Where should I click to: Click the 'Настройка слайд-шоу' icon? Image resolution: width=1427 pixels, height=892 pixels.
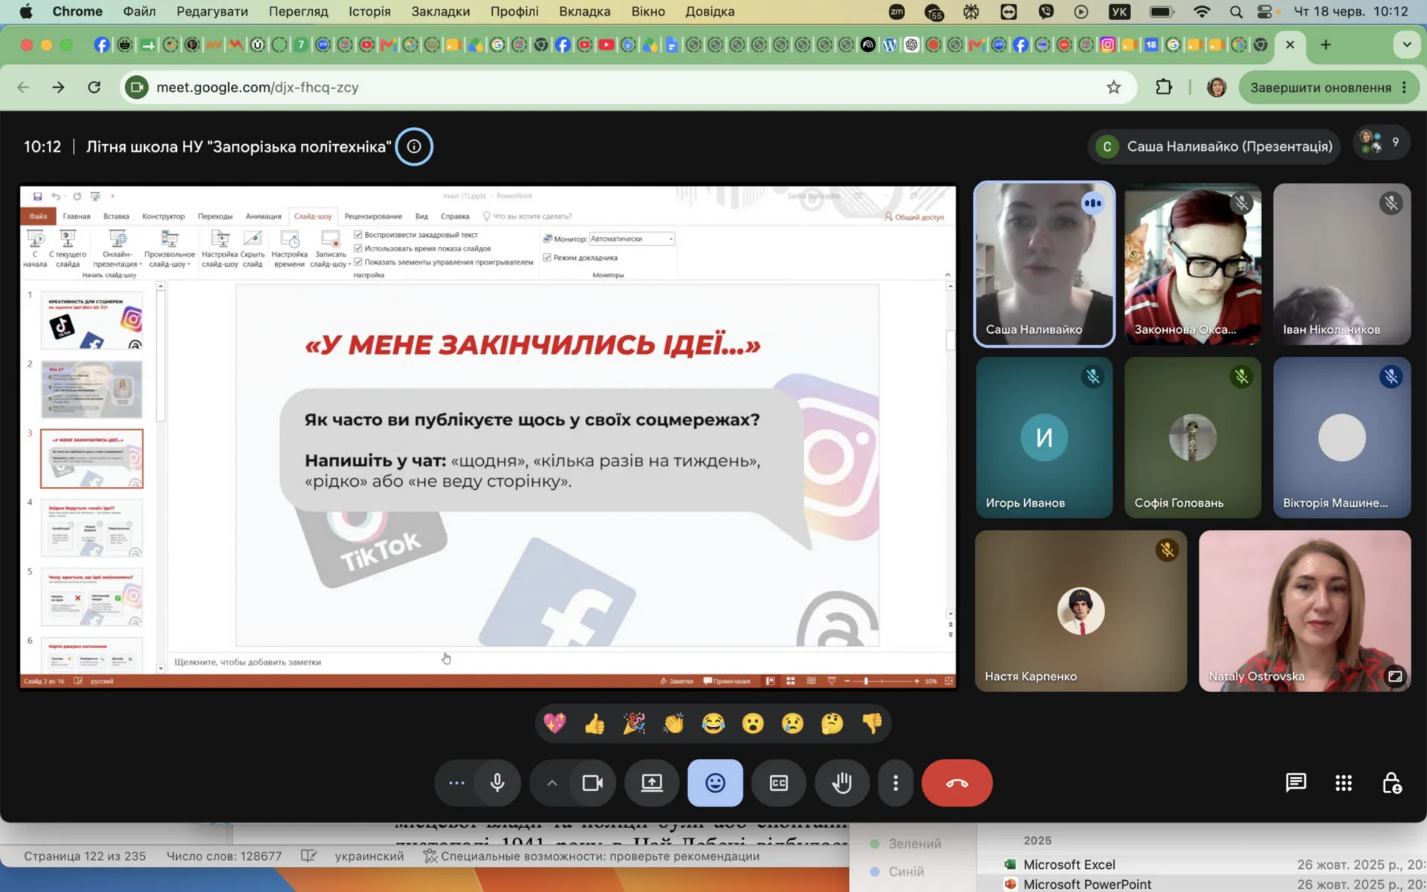click(220, 248)
